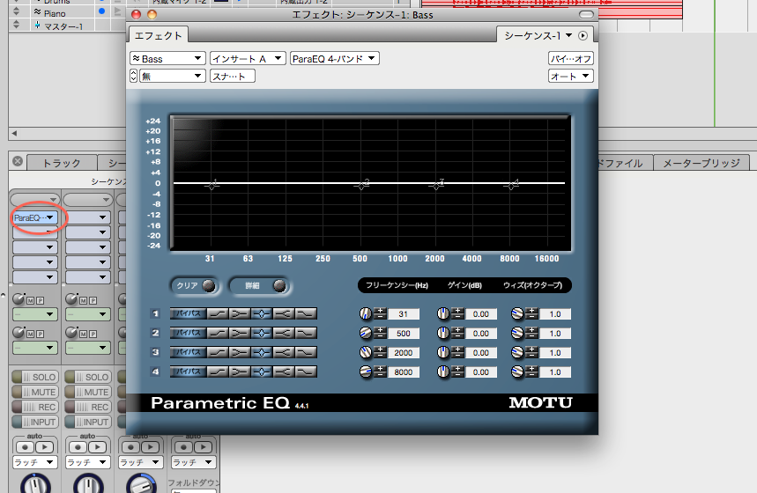Select peak/notch filter type for band 4
The height and width of the screenshot is (493, 757).
[x=262, y=372]
